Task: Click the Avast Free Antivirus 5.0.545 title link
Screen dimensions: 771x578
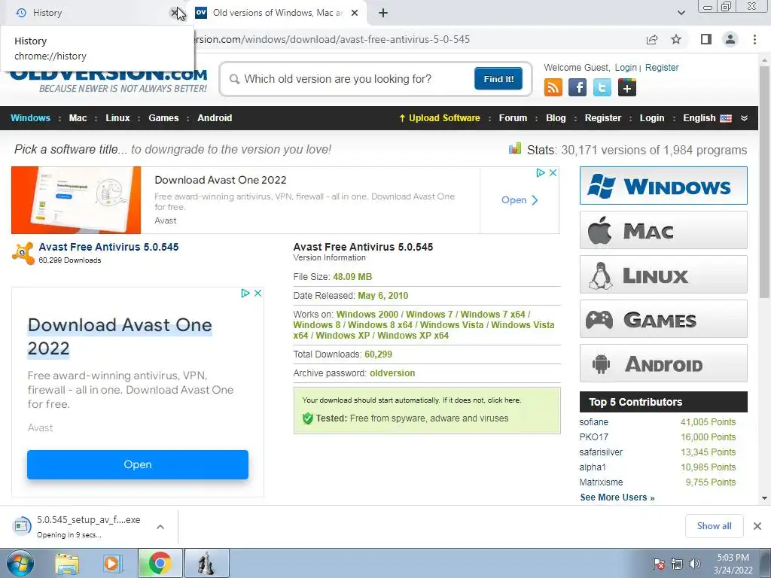Action: (x=108, y=247)
